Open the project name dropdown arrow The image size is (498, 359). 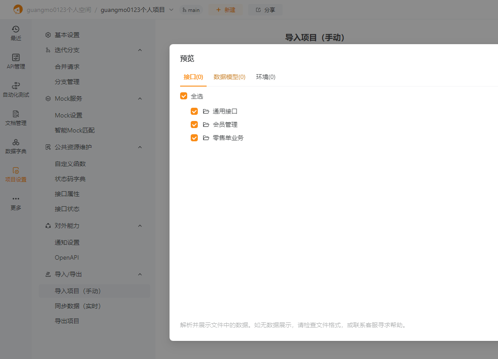pos(171,10)
